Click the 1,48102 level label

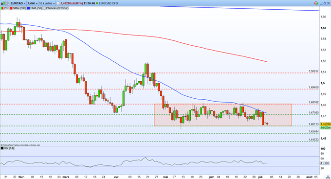[x=313, y=102]
